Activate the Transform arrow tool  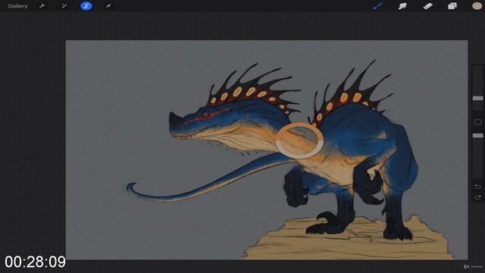108,6
